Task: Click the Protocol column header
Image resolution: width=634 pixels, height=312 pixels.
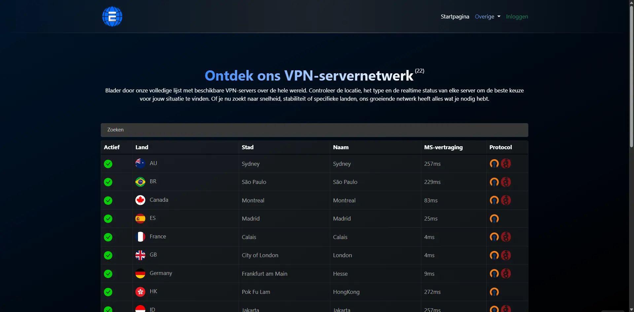Action: pos(501,147)
